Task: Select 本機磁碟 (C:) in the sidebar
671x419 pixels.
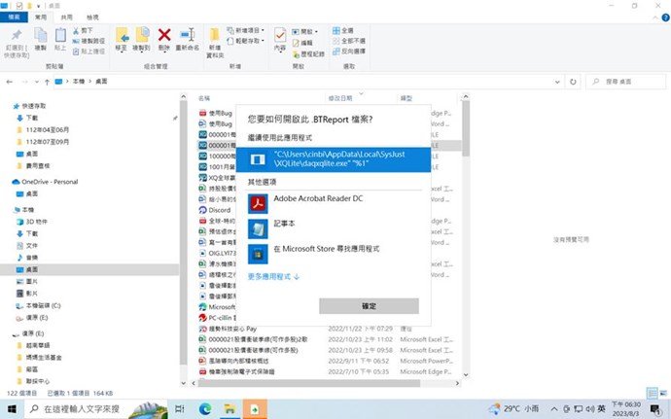Action: tap(45, 306)
